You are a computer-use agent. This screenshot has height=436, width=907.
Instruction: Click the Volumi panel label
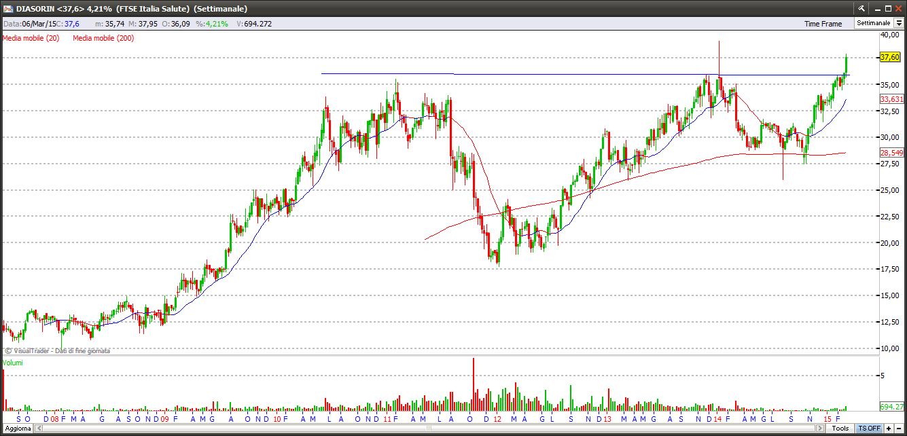12,363
